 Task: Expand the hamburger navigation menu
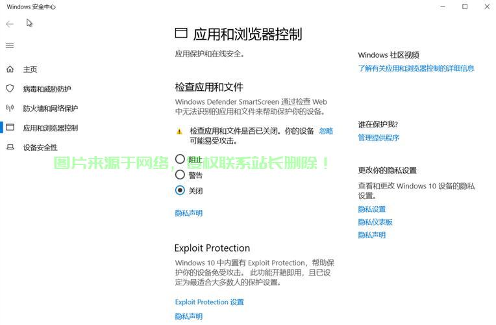pos(10,45)
